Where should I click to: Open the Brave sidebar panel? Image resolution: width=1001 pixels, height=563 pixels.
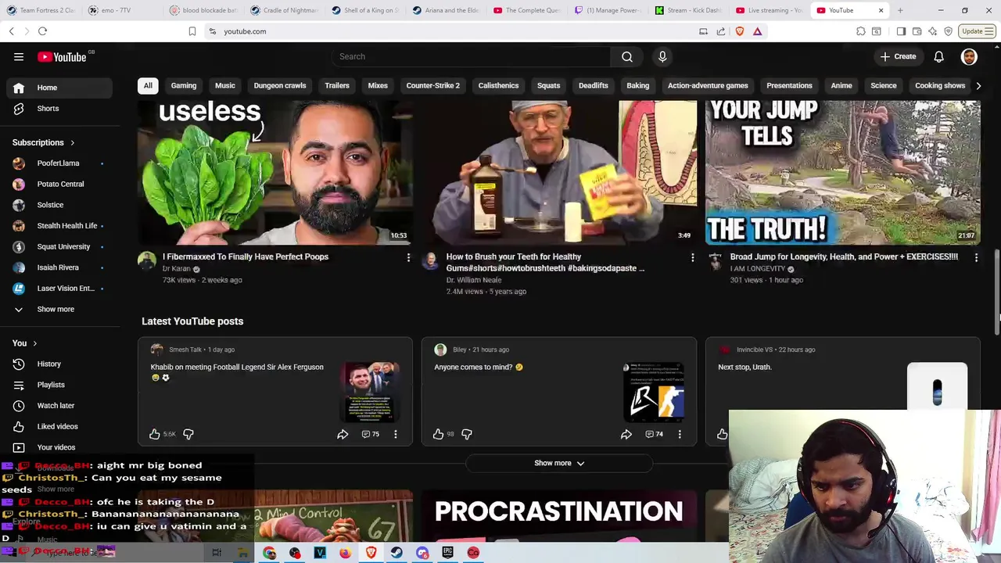(x=901, y=31)
